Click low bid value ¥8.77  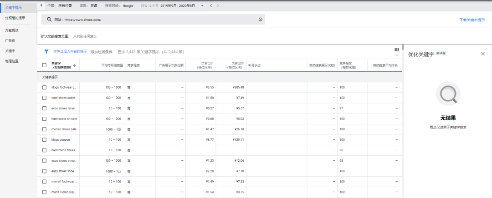click(210, 140)
